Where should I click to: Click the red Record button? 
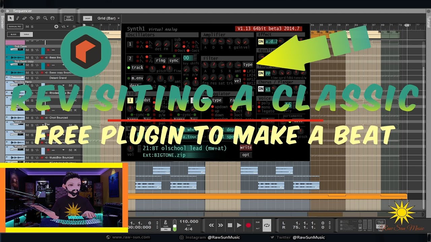point(248,225)
